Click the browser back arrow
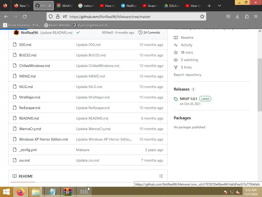Image resolution: width=262 pixels, height=197 pixels. [6, 17]
